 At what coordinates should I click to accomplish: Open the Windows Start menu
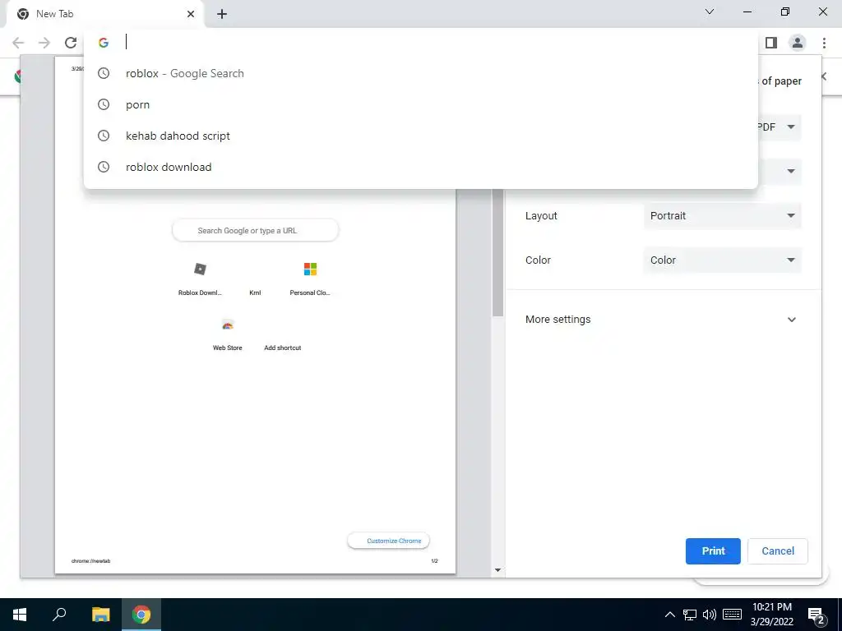20,615
